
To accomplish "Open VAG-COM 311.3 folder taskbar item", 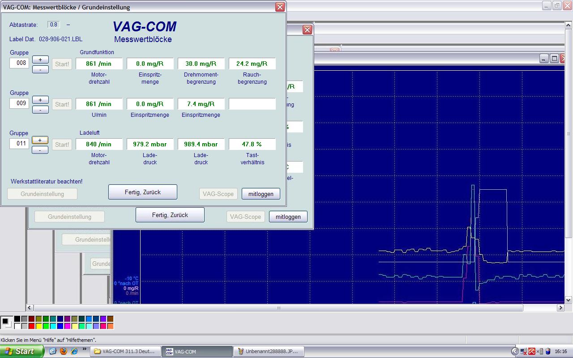I will point(124,351).
